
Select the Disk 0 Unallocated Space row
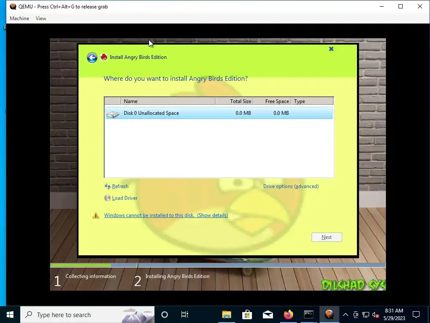coord(219,113)
